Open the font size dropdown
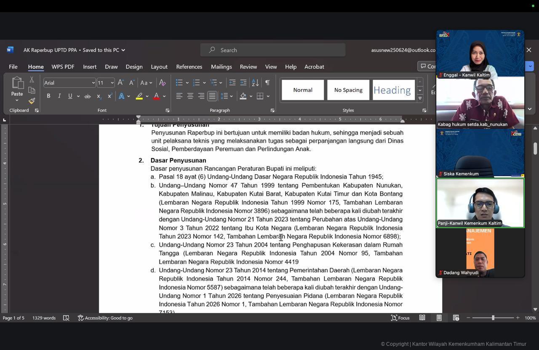 [x=112, y=83]
